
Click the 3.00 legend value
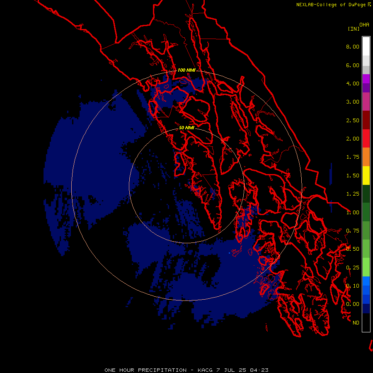[x=353, y=102]
